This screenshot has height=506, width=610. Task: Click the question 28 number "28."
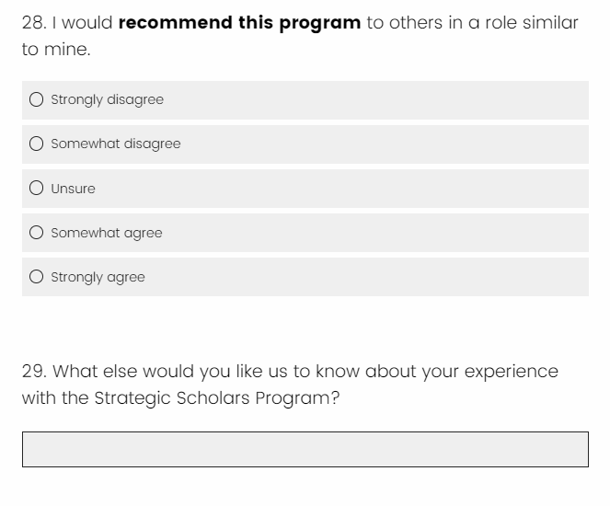coord(34,22)
